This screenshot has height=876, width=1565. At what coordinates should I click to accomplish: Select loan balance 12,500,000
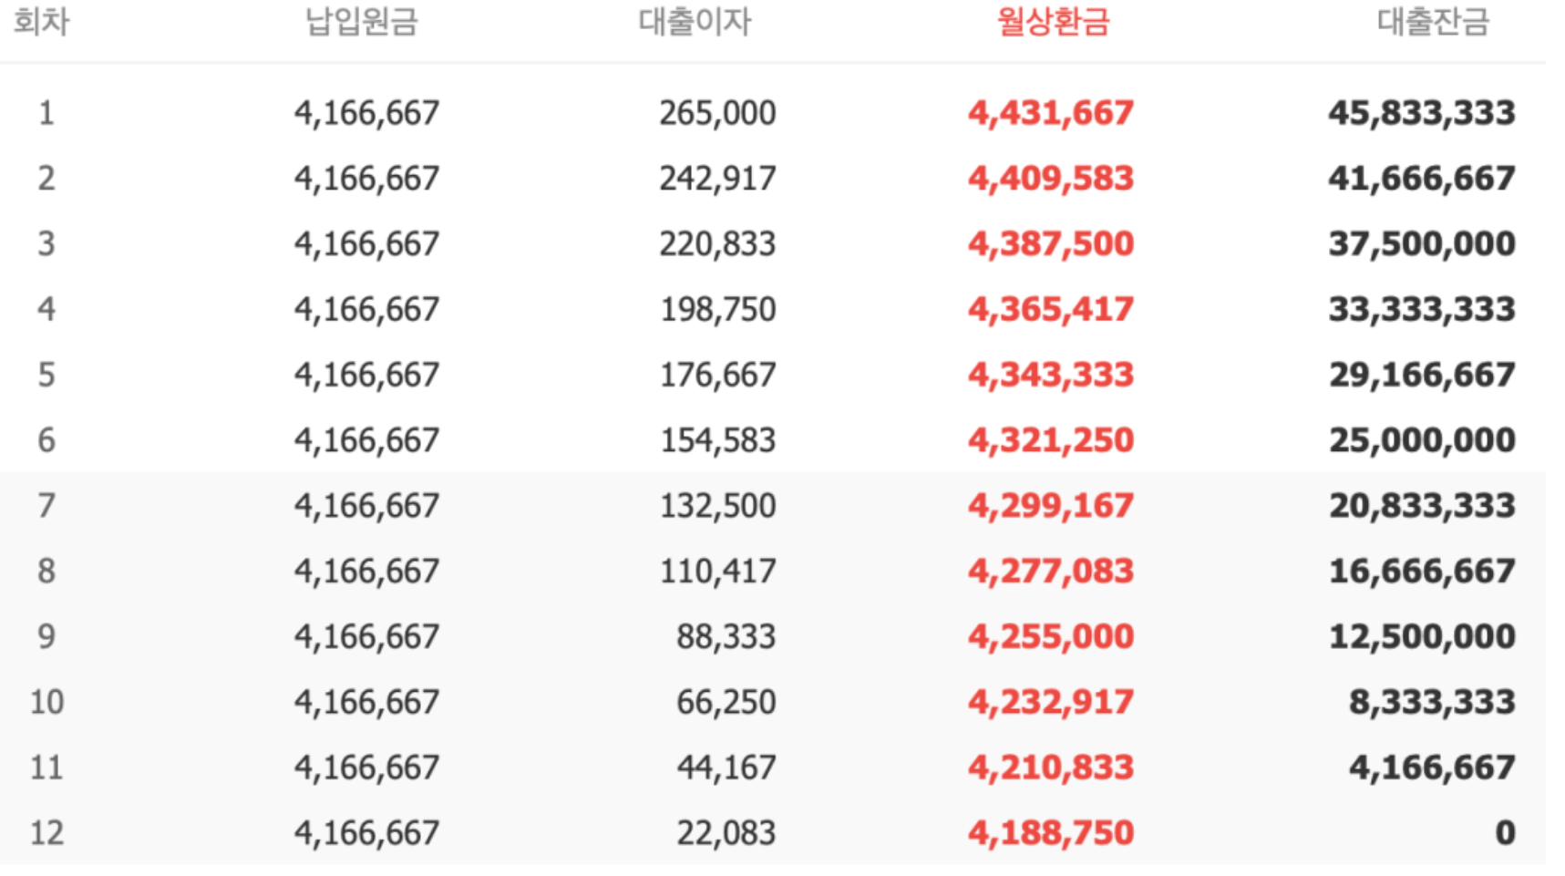1422,637
